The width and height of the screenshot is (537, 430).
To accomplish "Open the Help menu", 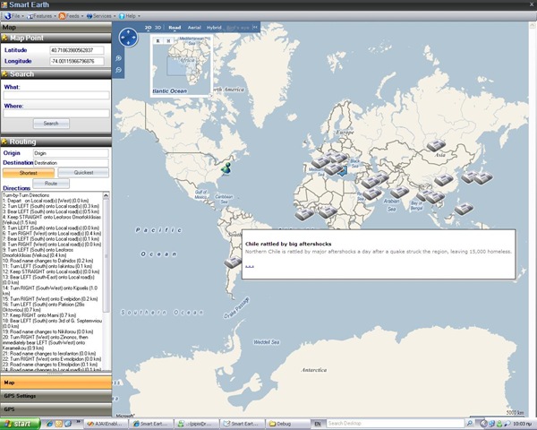I will [x=129, y=16].
